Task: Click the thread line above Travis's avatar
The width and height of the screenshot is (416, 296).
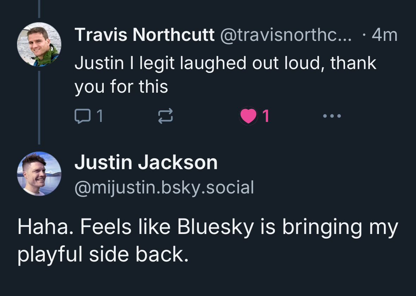Action: pos(39,9)
